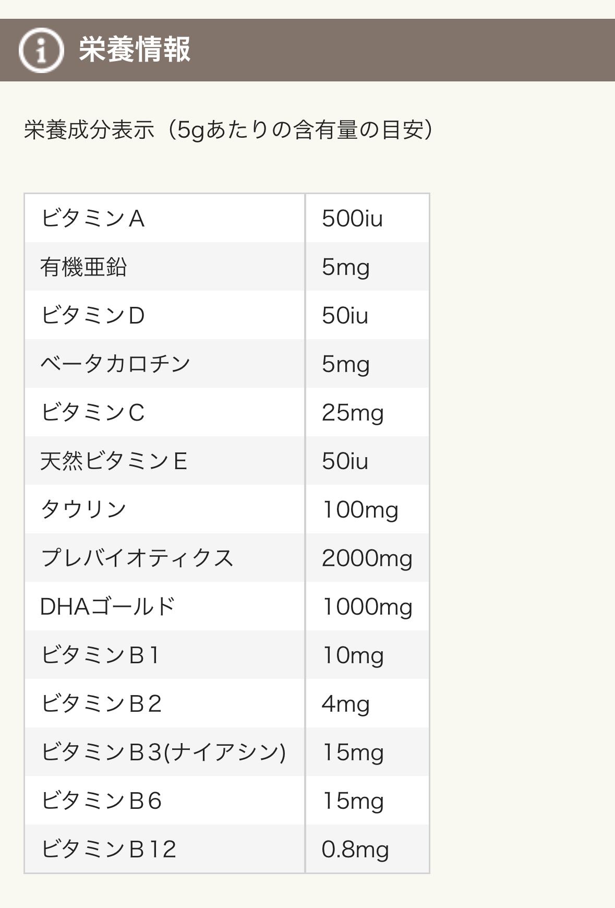Screen dimensions: 615x908
Task: Click the タウリン row label
Action: pyautogui.click(x=83, y=509)
